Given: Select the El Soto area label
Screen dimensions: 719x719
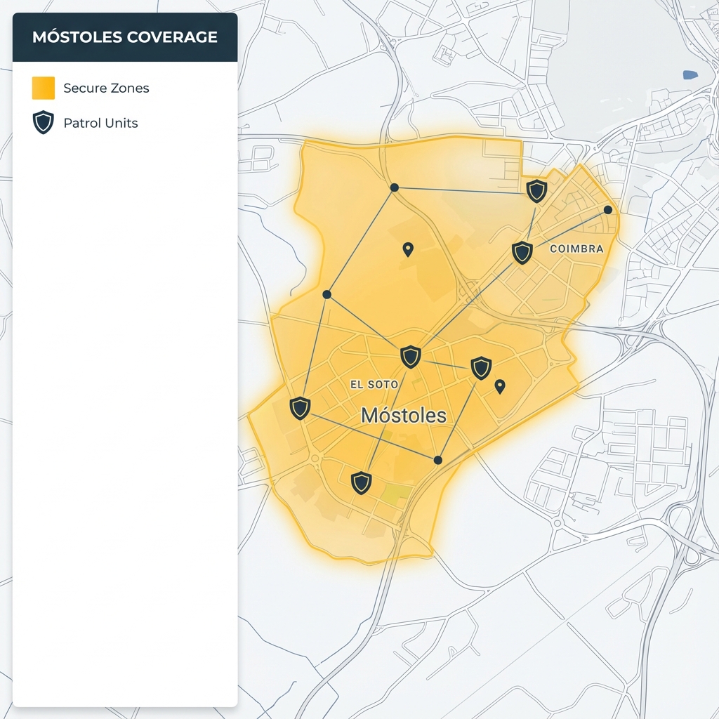Looking at the screenshot, I should point(374,384).
